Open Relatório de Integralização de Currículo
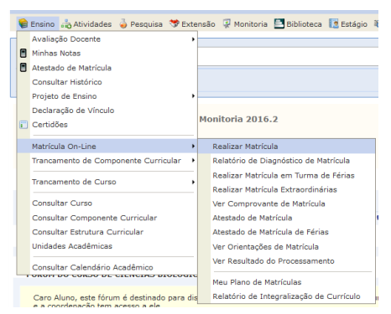 (286, 296)
